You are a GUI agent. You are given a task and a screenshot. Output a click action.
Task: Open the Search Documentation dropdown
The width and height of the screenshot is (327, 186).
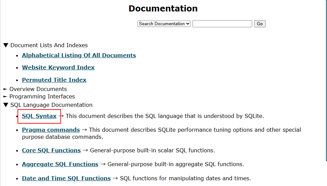tap(164, 24)
